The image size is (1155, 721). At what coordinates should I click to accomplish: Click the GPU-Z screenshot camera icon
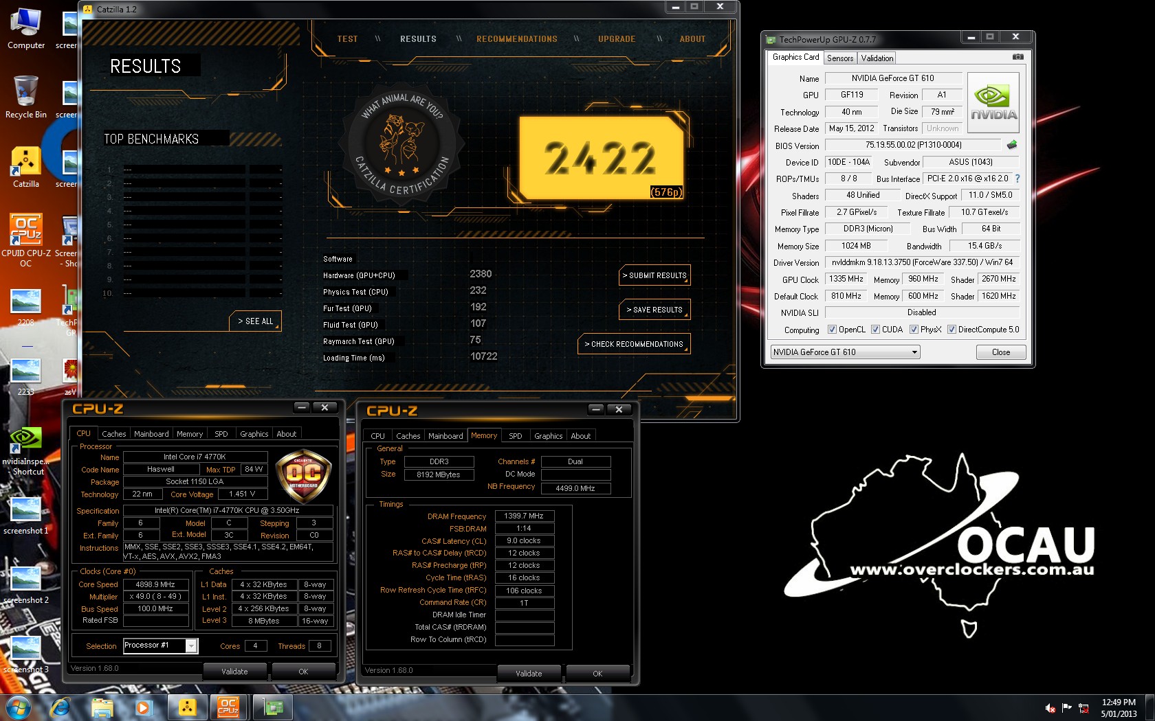tap(1017, 57)
